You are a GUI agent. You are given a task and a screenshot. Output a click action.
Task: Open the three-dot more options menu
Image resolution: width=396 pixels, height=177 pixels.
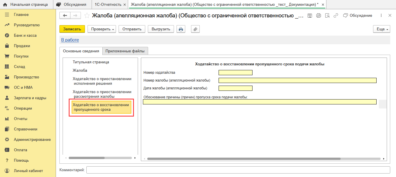381,16
